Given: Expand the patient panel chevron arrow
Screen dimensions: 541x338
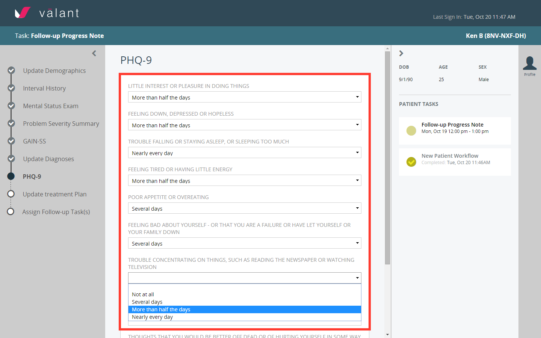Looking at the screenshot, I should click(x=401, y=53).
